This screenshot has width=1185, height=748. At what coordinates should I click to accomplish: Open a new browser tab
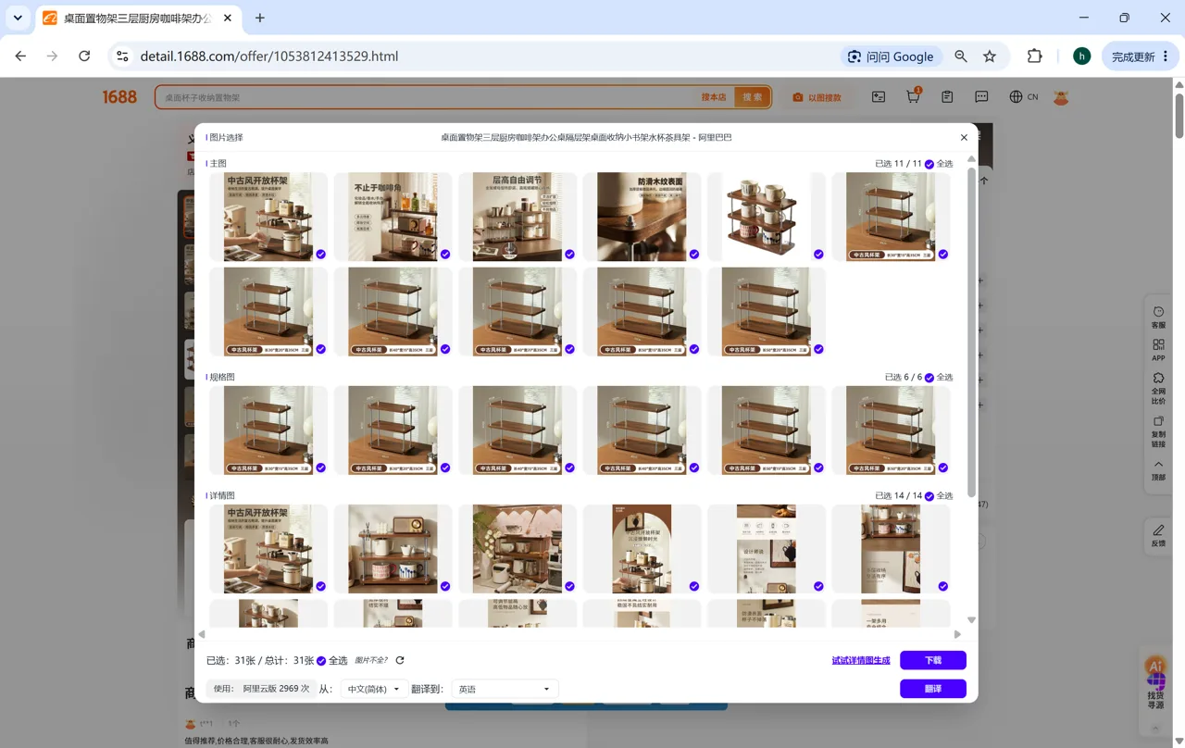pos(260,18)
